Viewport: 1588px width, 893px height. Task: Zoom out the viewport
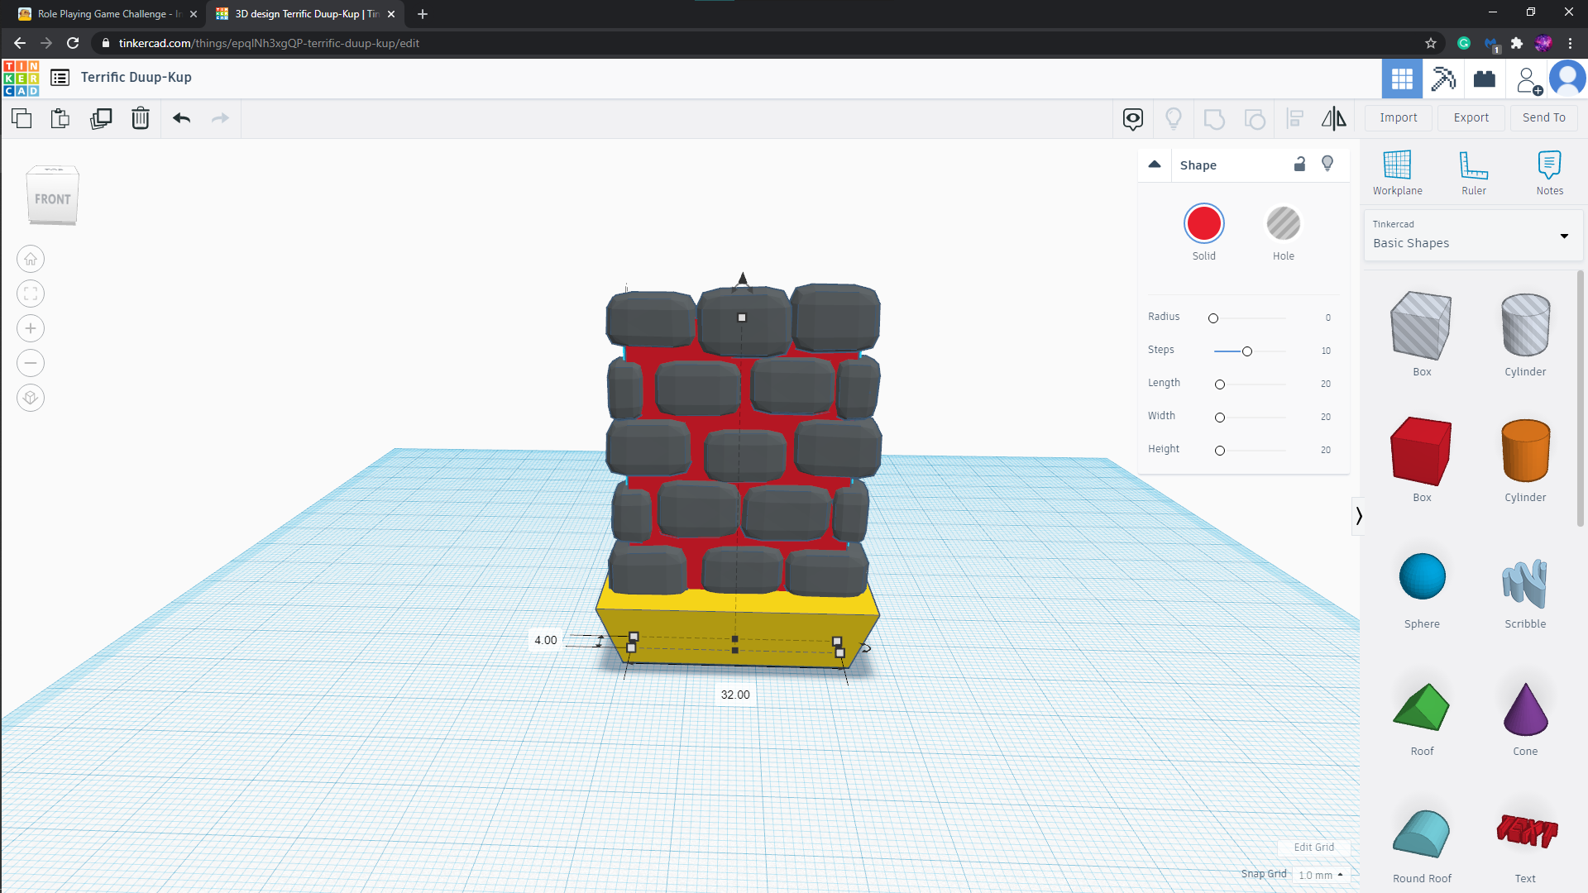click(x=31, y=363)
